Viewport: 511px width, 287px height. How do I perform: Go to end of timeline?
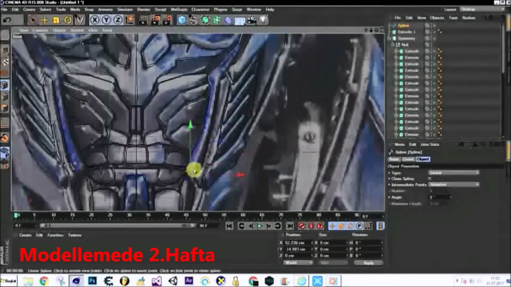[290, 226]
